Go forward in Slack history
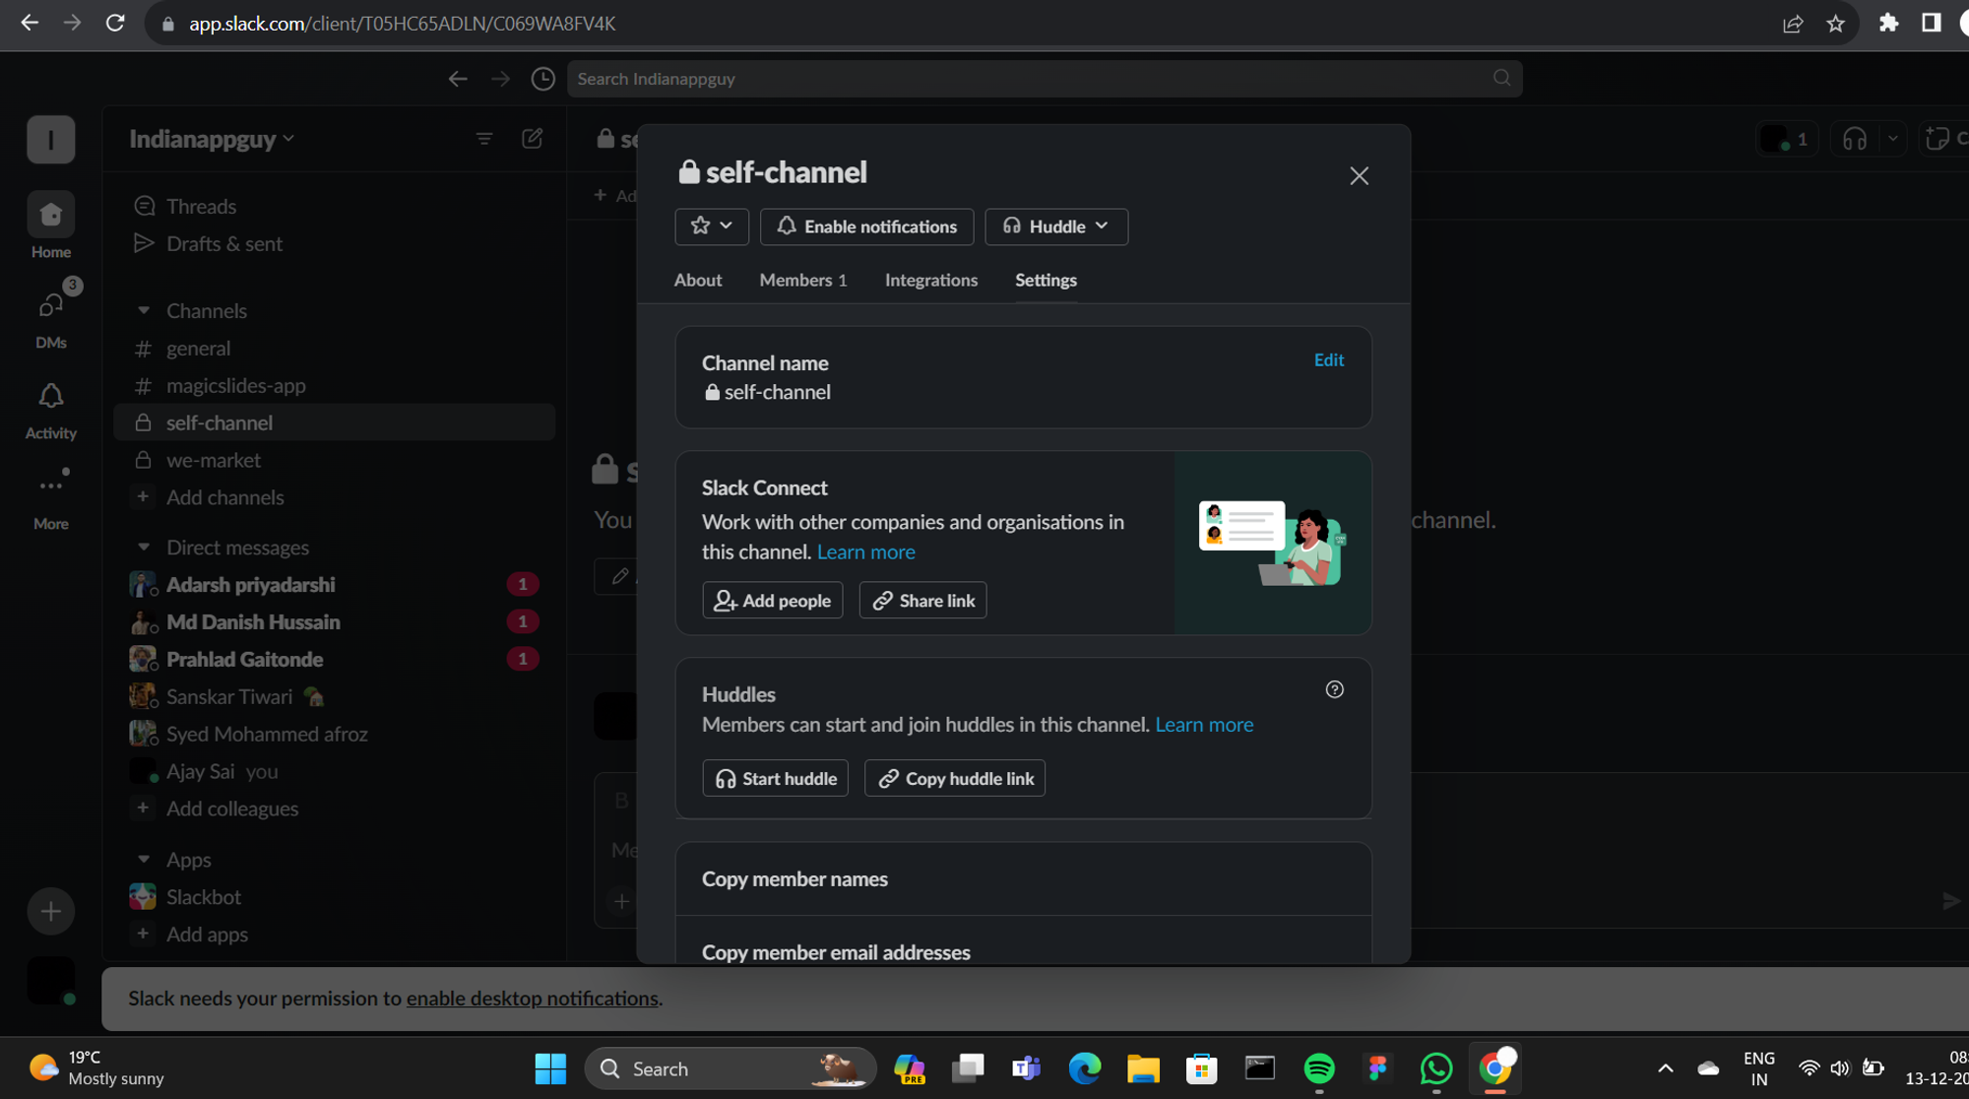This screenshot has height=1099, width=1969. pos(500,79)
